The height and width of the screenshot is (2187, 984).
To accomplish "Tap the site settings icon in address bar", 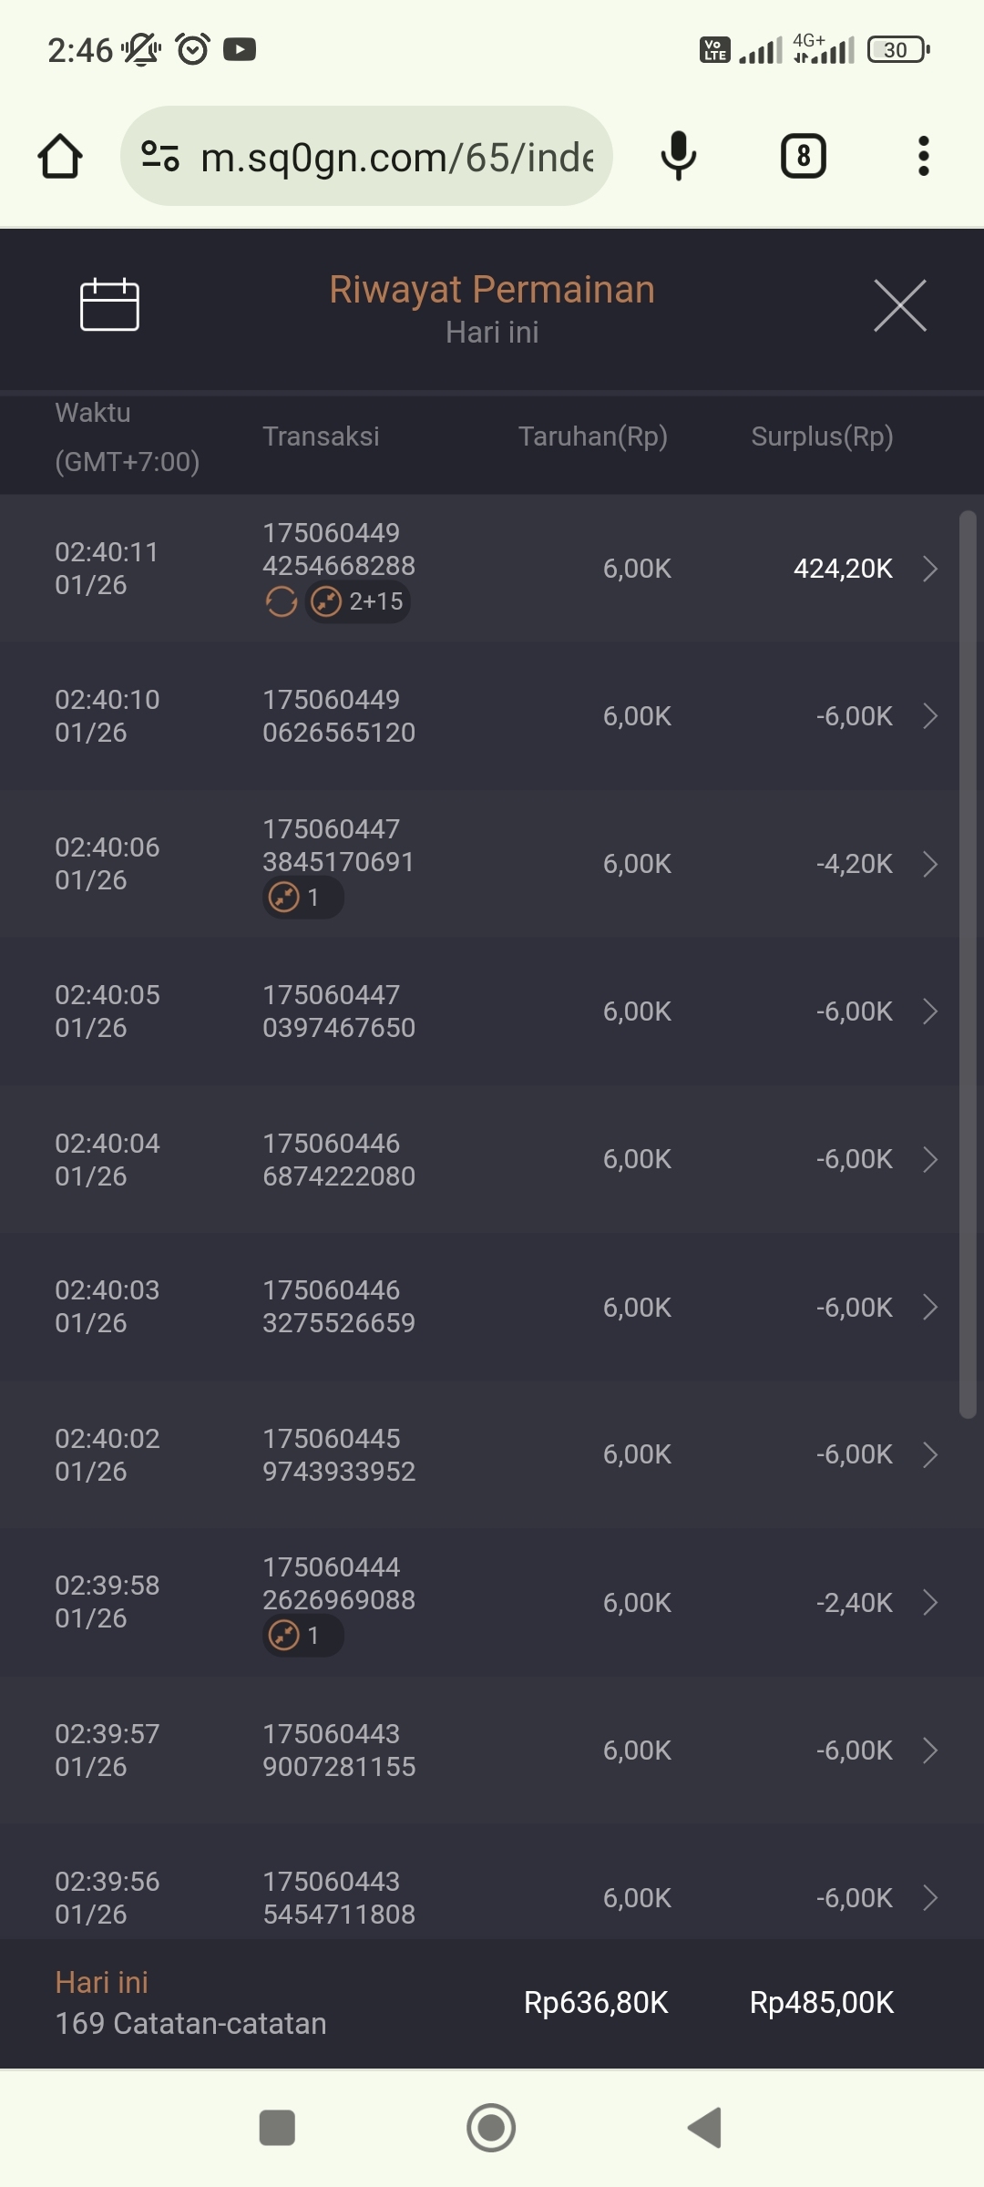I will (160, 156).
